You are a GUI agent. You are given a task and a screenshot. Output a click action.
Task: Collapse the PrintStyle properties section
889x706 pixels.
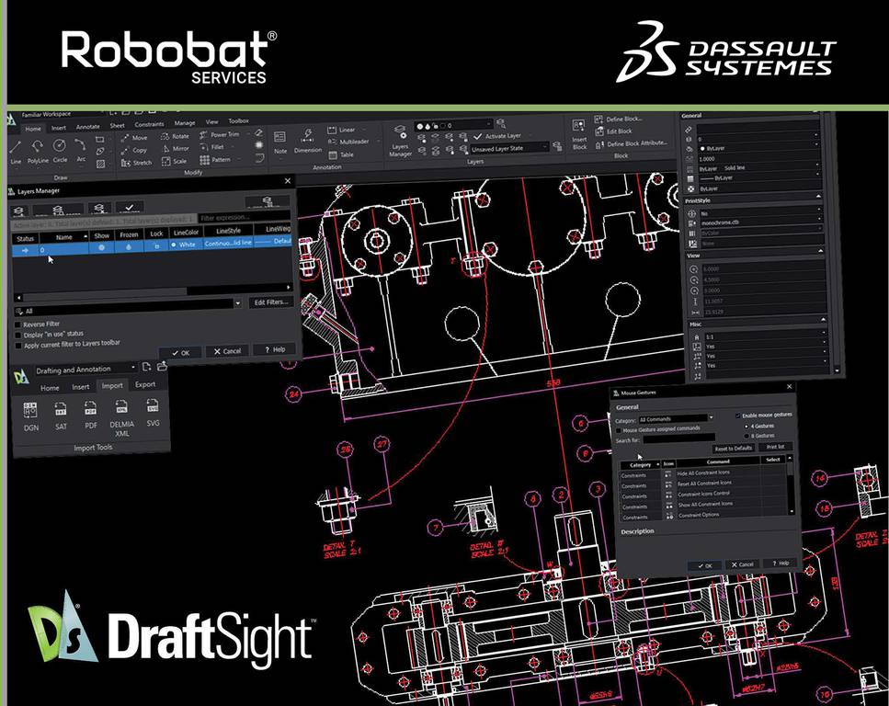818,196
